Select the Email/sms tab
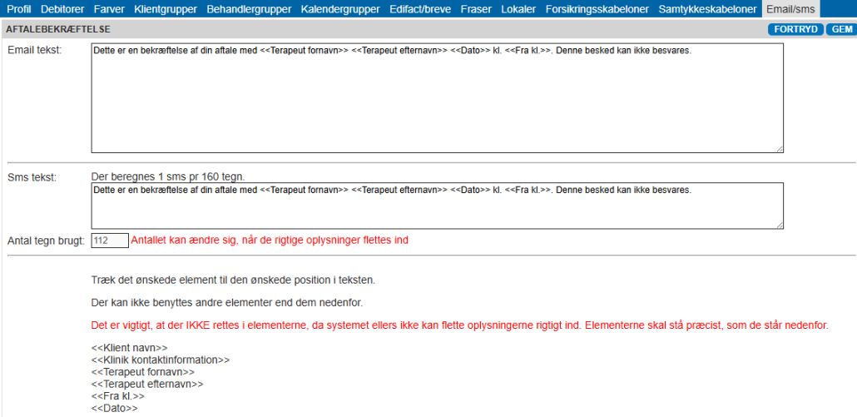The width and height of the screenshot is (857, 417). click(791, 9)
